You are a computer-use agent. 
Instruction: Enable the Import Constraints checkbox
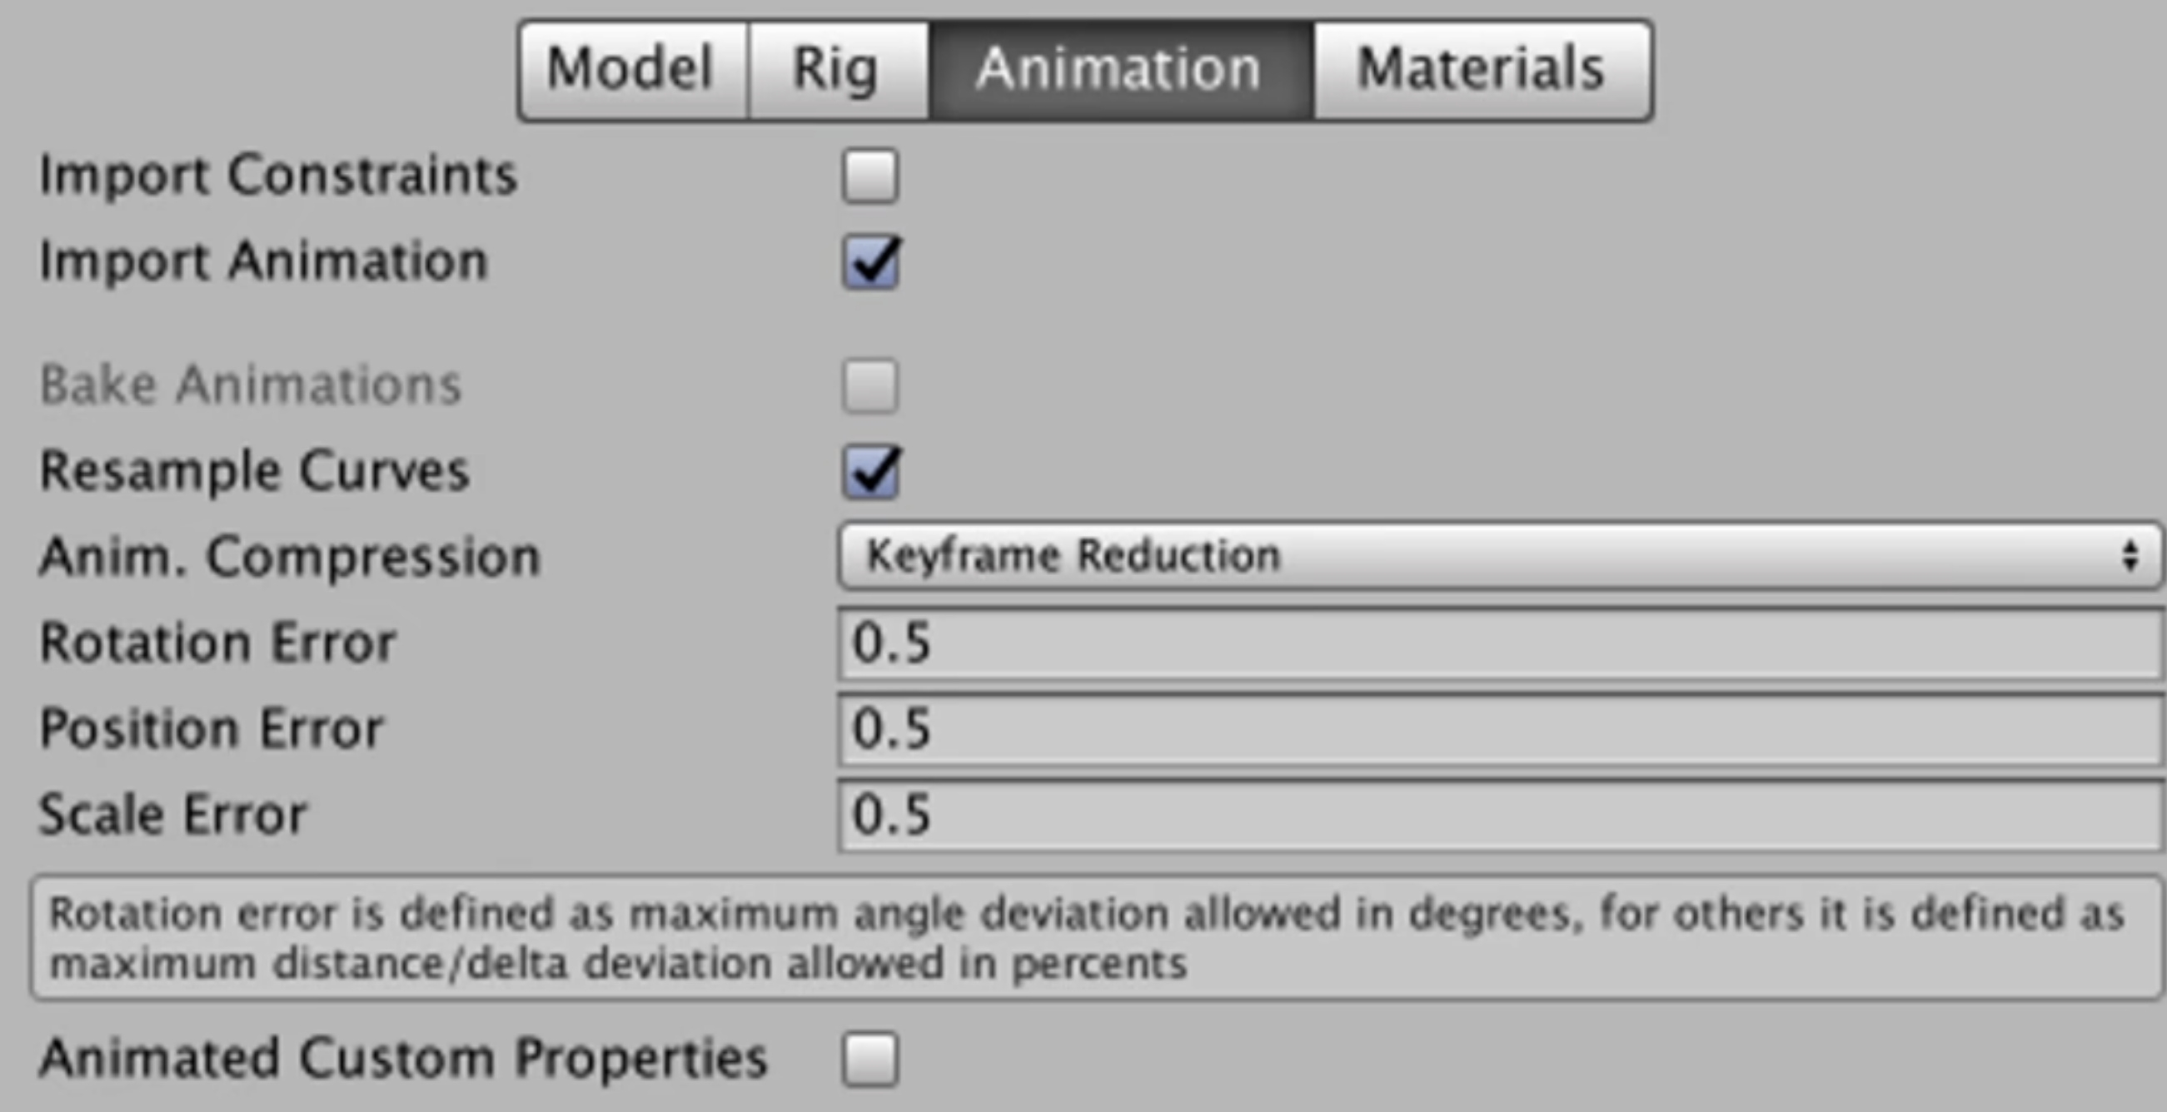click(x=870, y=176)
